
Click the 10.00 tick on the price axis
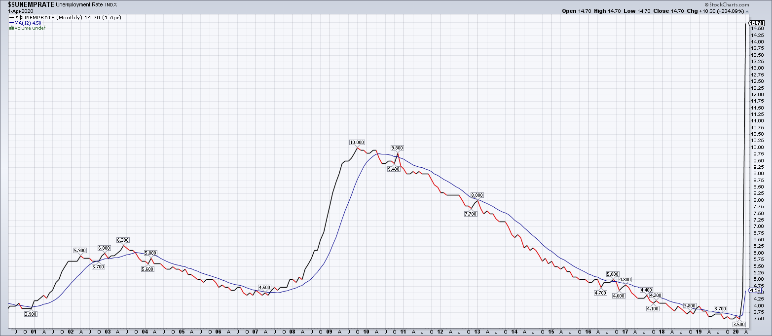coord(758,148)
